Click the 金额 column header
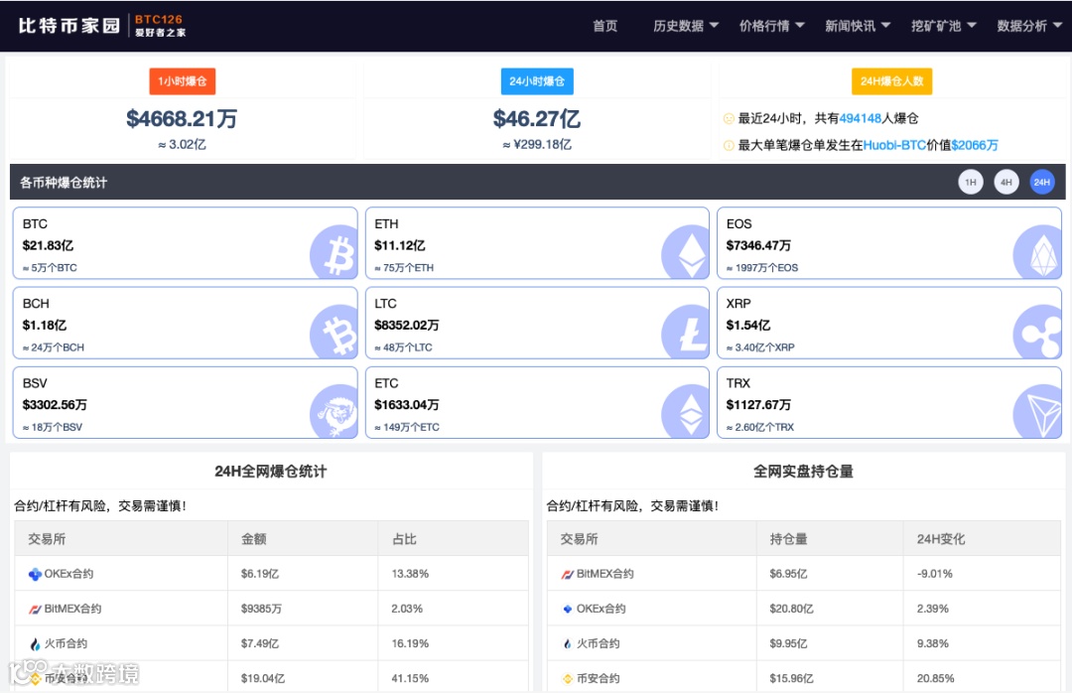 pos(254,539)
